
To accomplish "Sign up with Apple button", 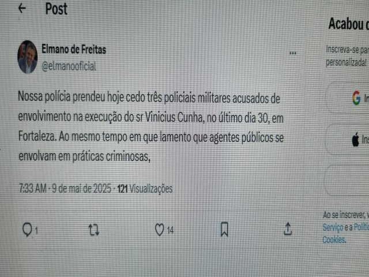I will point(347,140).
